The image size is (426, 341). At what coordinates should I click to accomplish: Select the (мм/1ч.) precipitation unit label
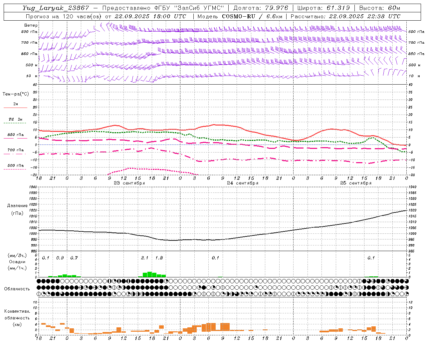(x=18, y=268)
